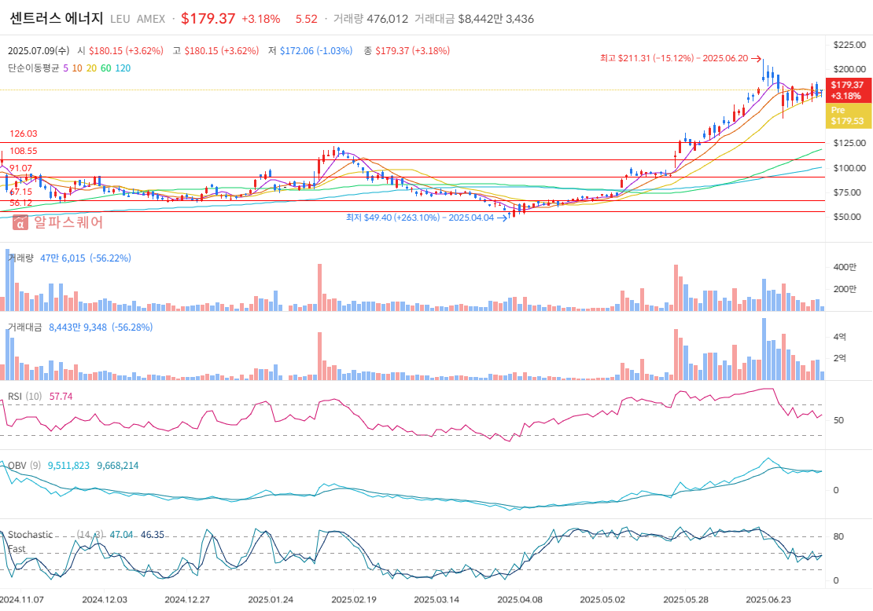
Task: Click the high price 고 $180.15
Action: point(215,50)
